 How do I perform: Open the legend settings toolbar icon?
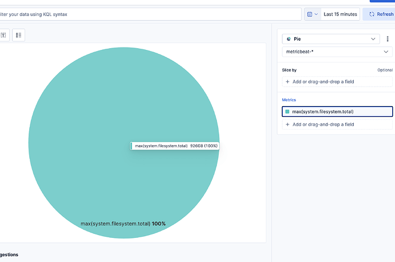click(18, 35)
